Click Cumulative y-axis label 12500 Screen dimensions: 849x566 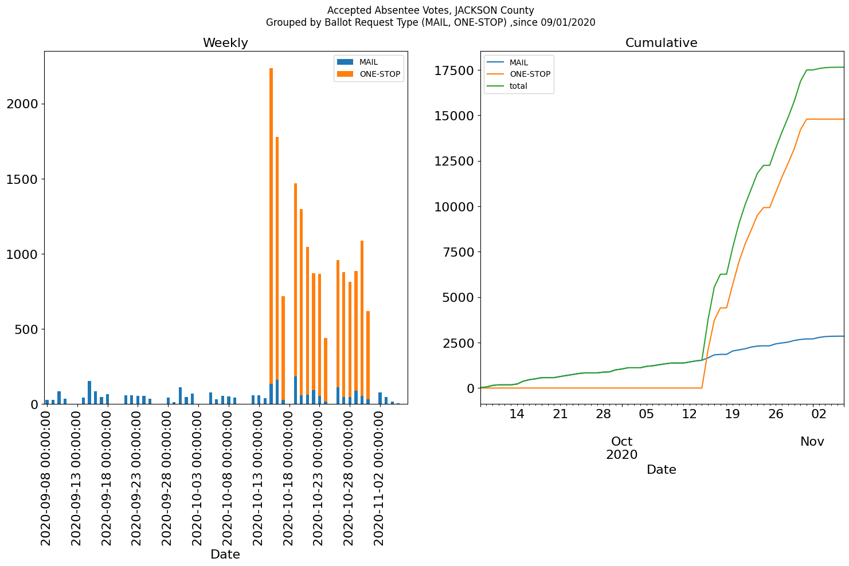pos(454,161)
